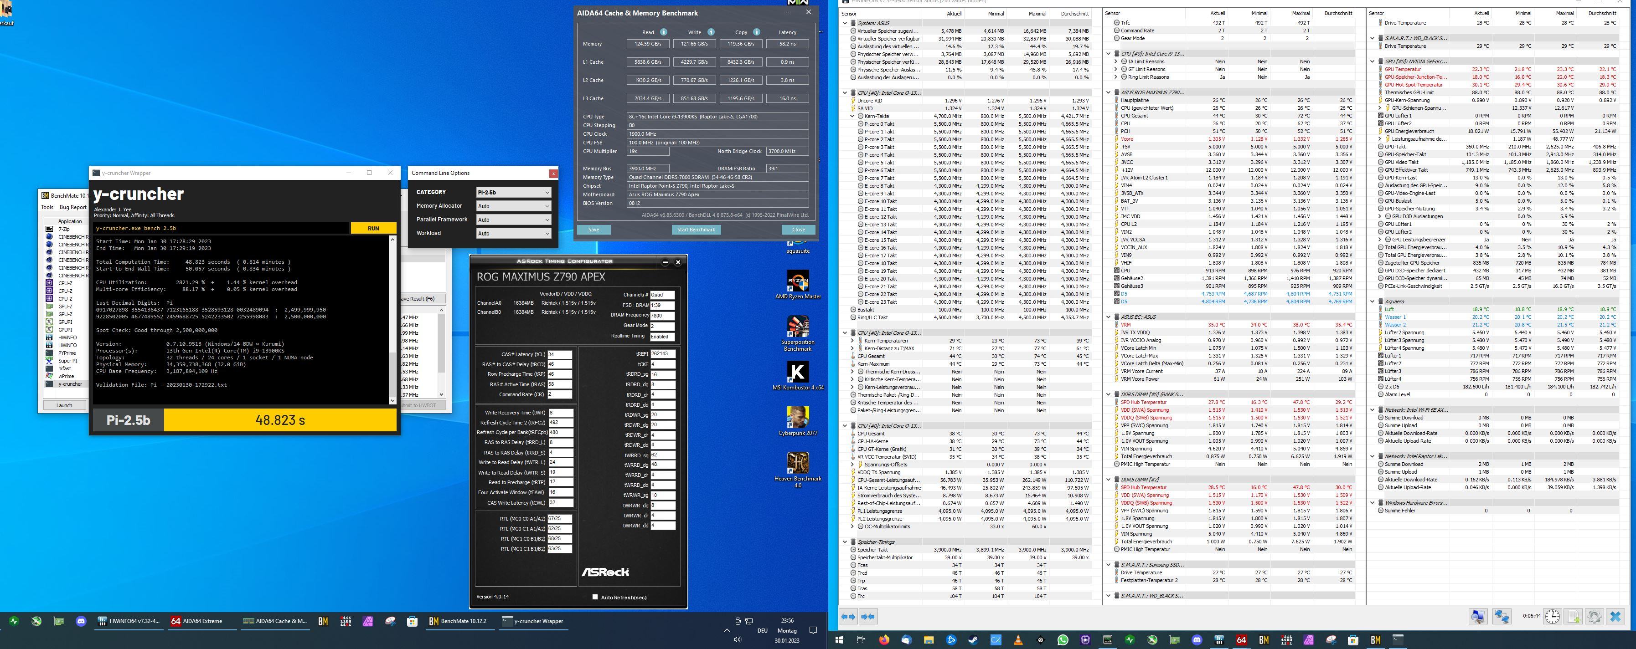The image size is (1636, 649).
Task: Click the command field y-cruncher.exe bench 2.5b
Action: click(222, 228)
